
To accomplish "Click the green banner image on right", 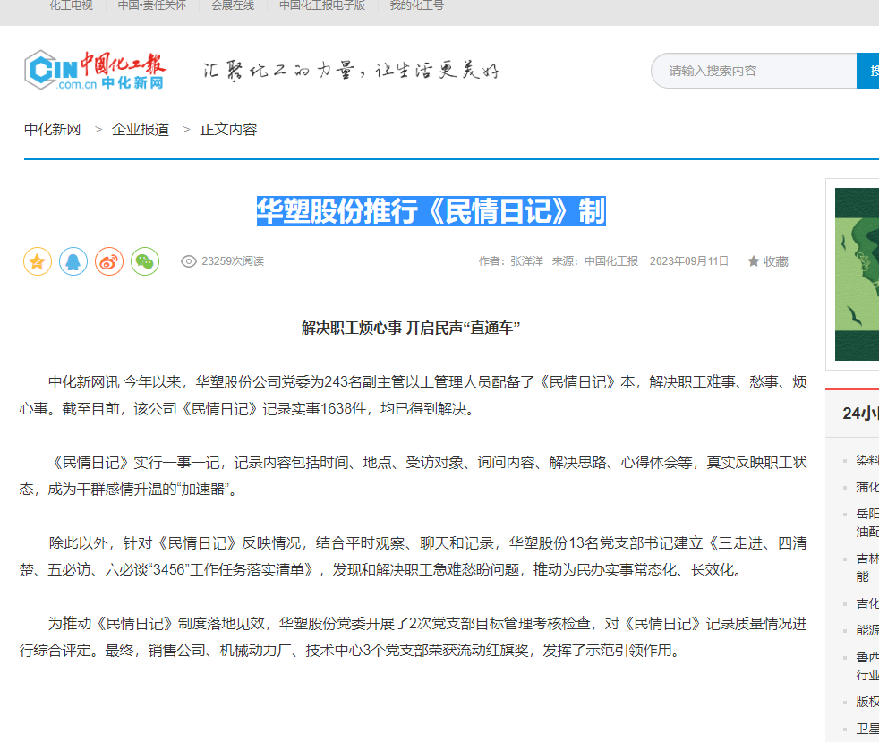I will (x=857, y=273).
